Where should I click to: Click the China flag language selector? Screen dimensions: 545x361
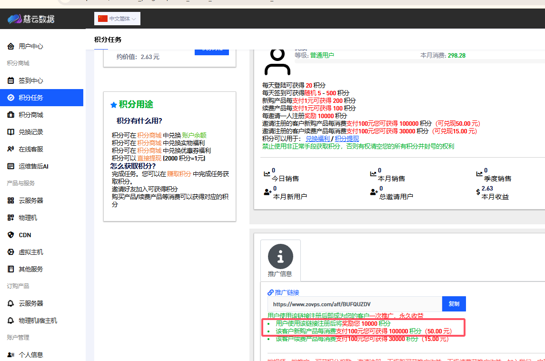coord(103,19)
